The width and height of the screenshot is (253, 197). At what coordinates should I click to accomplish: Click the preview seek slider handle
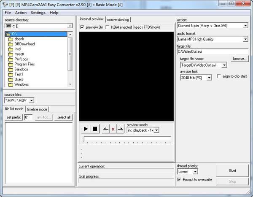click(83, 140)
